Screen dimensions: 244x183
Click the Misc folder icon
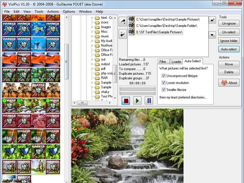tap(97, 32)
